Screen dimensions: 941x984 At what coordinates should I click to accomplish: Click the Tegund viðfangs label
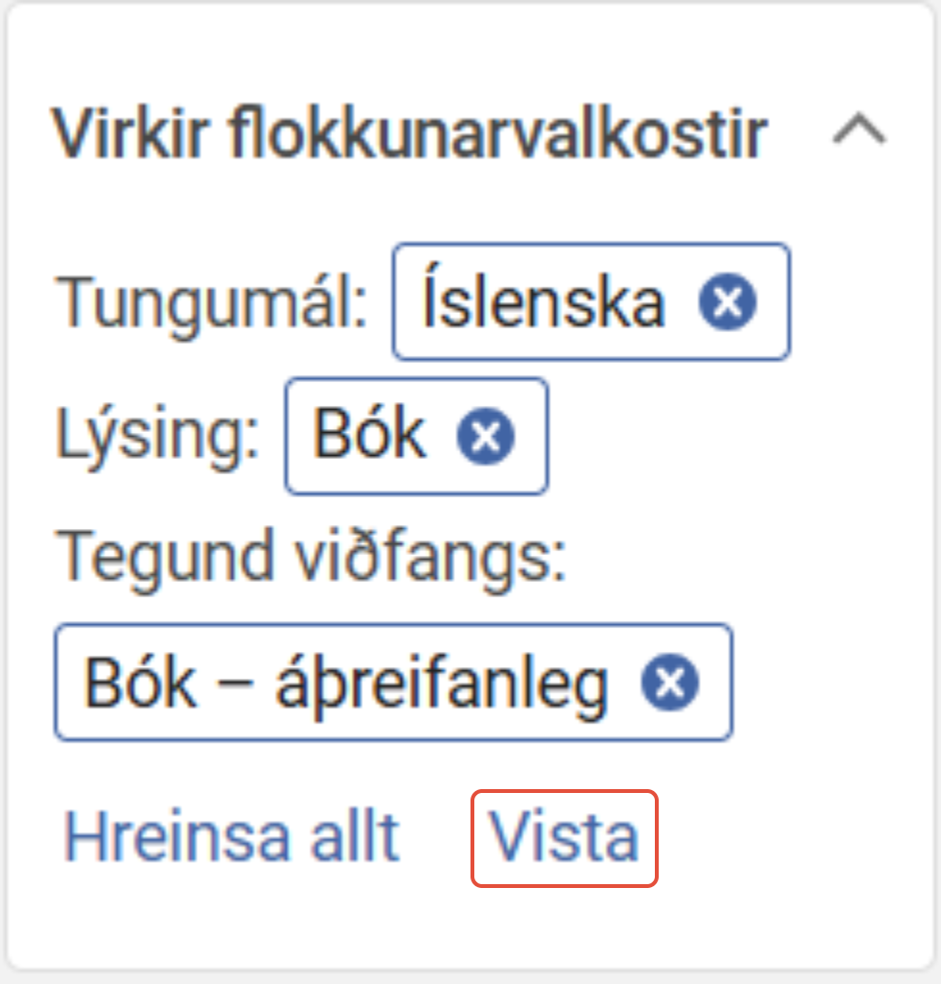click(311, 558)
